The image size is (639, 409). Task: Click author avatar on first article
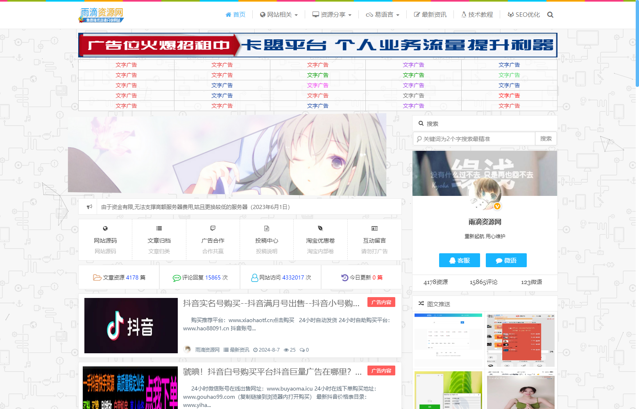pos(188,350)
